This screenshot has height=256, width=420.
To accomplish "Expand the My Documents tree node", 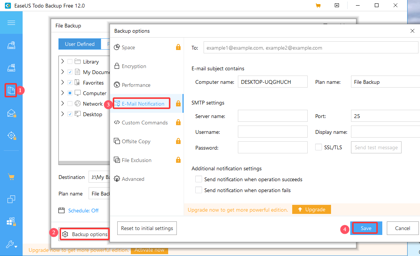I will (63, 72).
